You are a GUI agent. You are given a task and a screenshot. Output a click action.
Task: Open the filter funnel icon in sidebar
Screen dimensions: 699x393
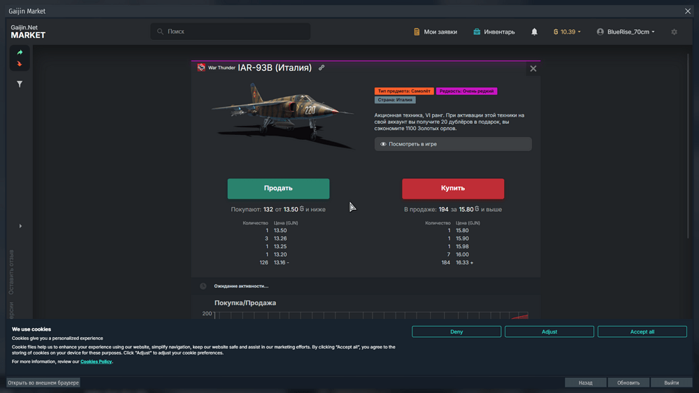tap(20, 84)
